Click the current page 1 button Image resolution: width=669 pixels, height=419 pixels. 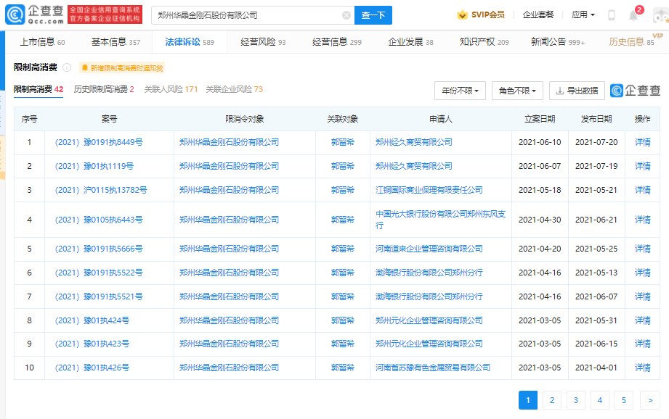click(528, 400)
